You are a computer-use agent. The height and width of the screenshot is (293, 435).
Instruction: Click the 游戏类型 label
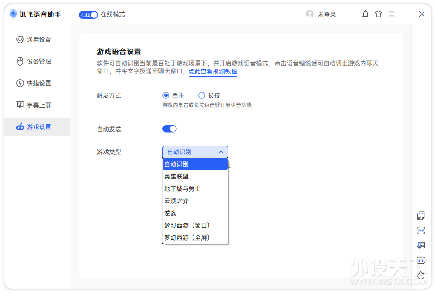[109, 152]
